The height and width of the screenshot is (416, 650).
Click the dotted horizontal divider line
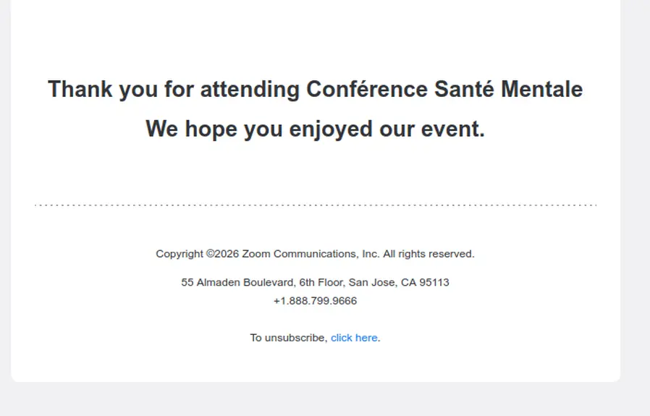[x=315, y=205]
